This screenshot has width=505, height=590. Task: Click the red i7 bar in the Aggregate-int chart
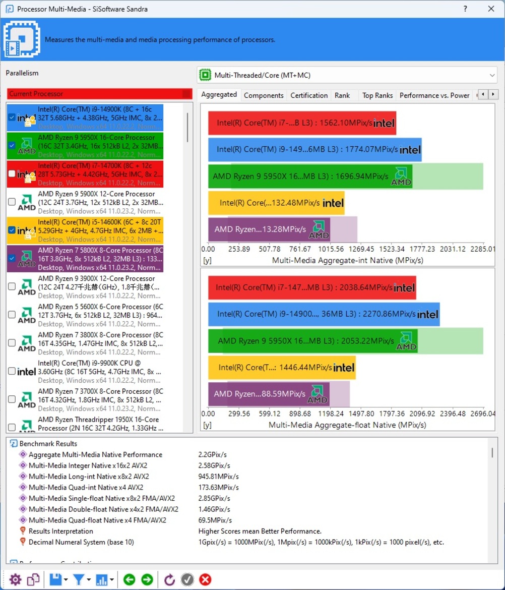coord(302,123)
